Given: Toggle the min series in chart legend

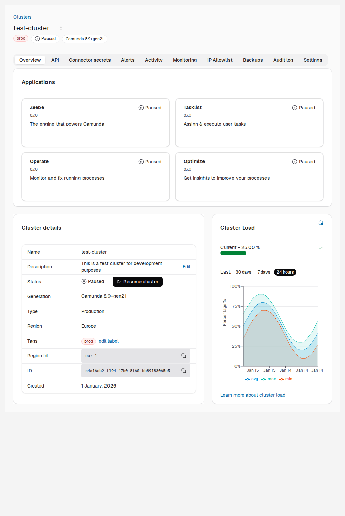Looking at the screenshot, I should [x=286, y=379].
